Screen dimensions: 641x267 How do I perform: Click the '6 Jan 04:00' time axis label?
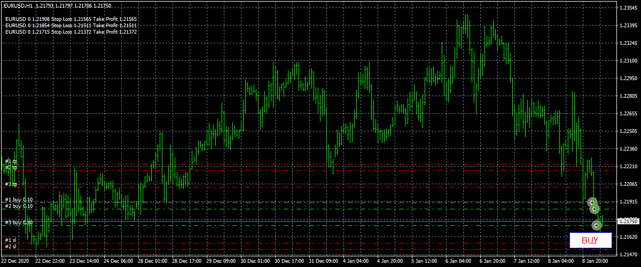[x=459, y=262]
